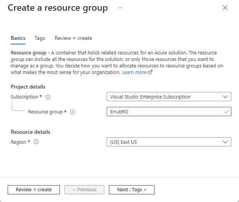This screenshot has height=202, width=239.
Task: Follow the Learn more link
Action: 134,72
